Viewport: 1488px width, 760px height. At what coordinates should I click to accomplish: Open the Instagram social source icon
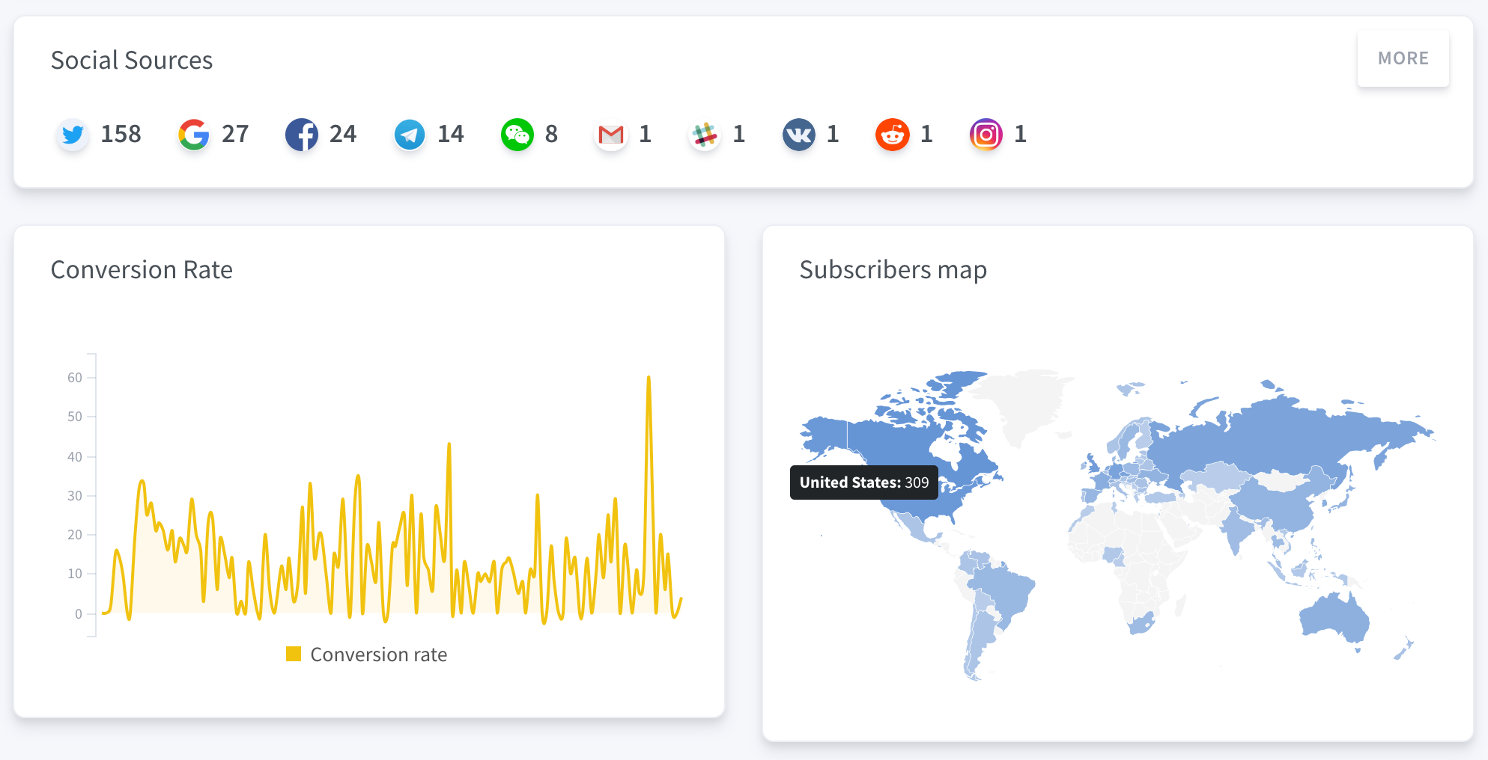986,135
